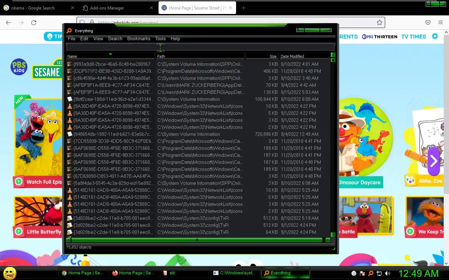This screenshot has width=449, height=280.
Task: Click the file icon beside {5a9f4de3-5545 row
Action: 70,183
